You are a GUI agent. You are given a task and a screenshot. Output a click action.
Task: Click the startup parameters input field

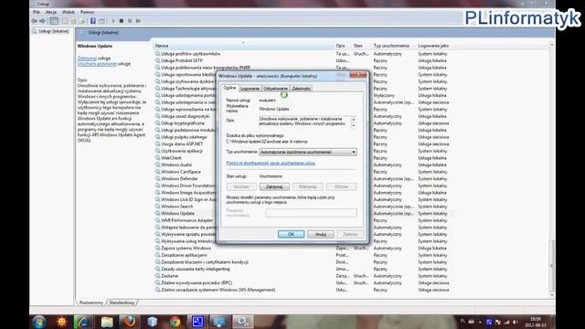311,213
